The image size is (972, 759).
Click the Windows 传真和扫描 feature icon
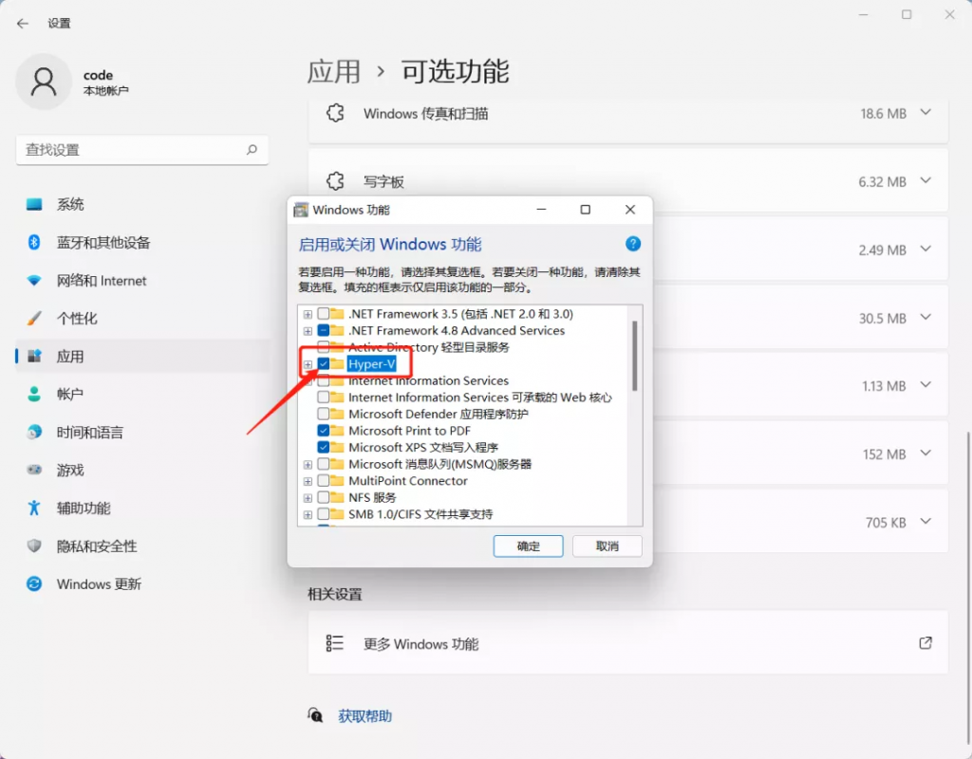click(335, 114)
